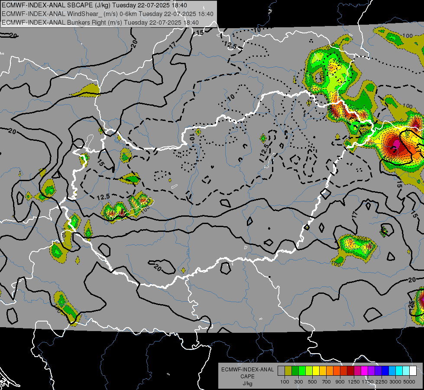Select the grey swatch in the CAPE legend
This screenshot has width=424, height=390.
[281, 370]
